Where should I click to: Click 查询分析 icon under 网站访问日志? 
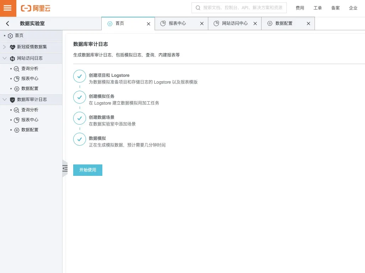pyautogui.click(x=17, y=69)
